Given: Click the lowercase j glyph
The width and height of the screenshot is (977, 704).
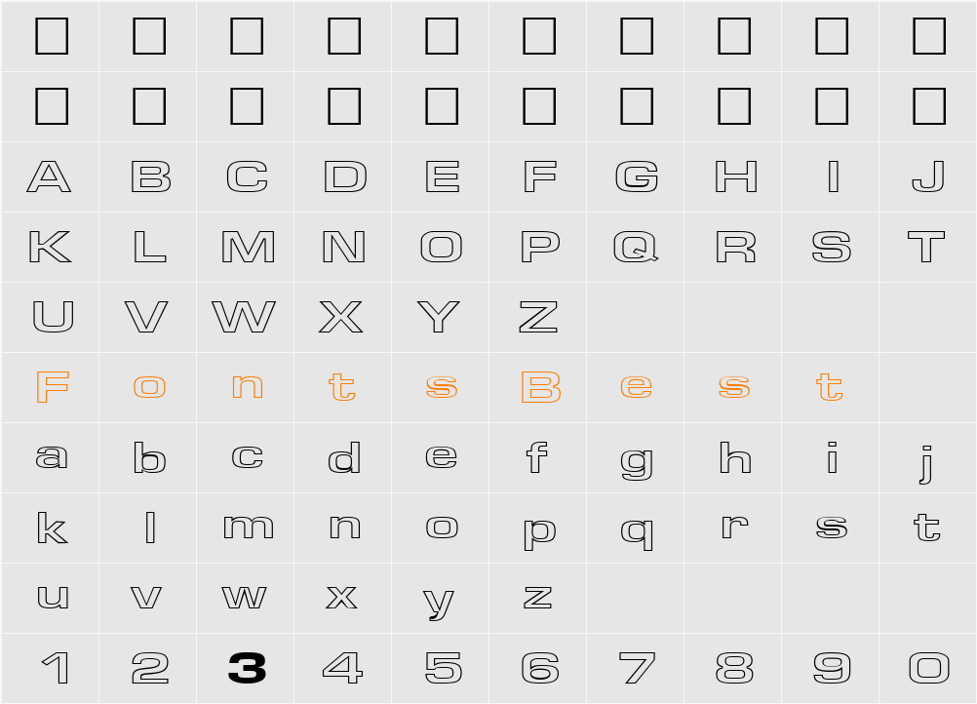Looking at the screenshot, I should coord(927,461).
